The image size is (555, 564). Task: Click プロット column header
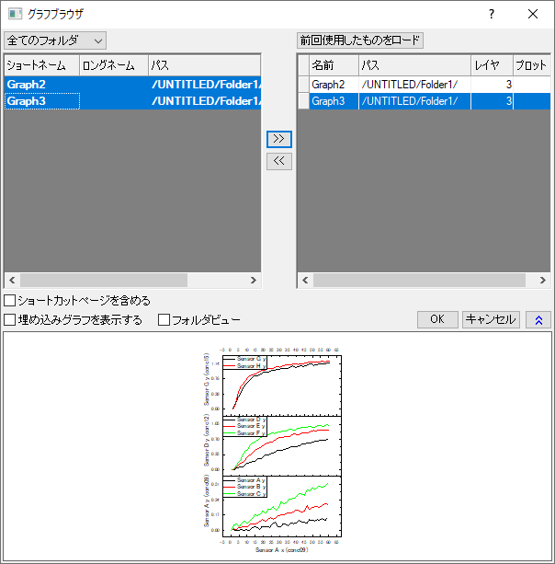tap(532, 65)
